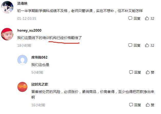Click username 洛鸢呐

22,3
